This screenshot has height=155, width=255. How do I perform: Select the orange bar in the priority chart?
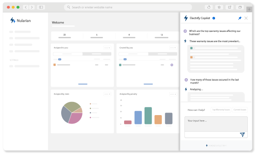tap(158, 120)
